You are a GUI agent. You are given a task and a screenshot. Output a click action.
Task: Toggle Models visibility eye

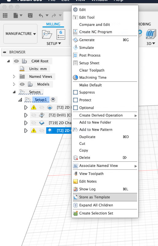tap(22, 84)
